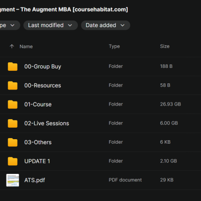Click the 188 B size value

(x=166, y=66)
